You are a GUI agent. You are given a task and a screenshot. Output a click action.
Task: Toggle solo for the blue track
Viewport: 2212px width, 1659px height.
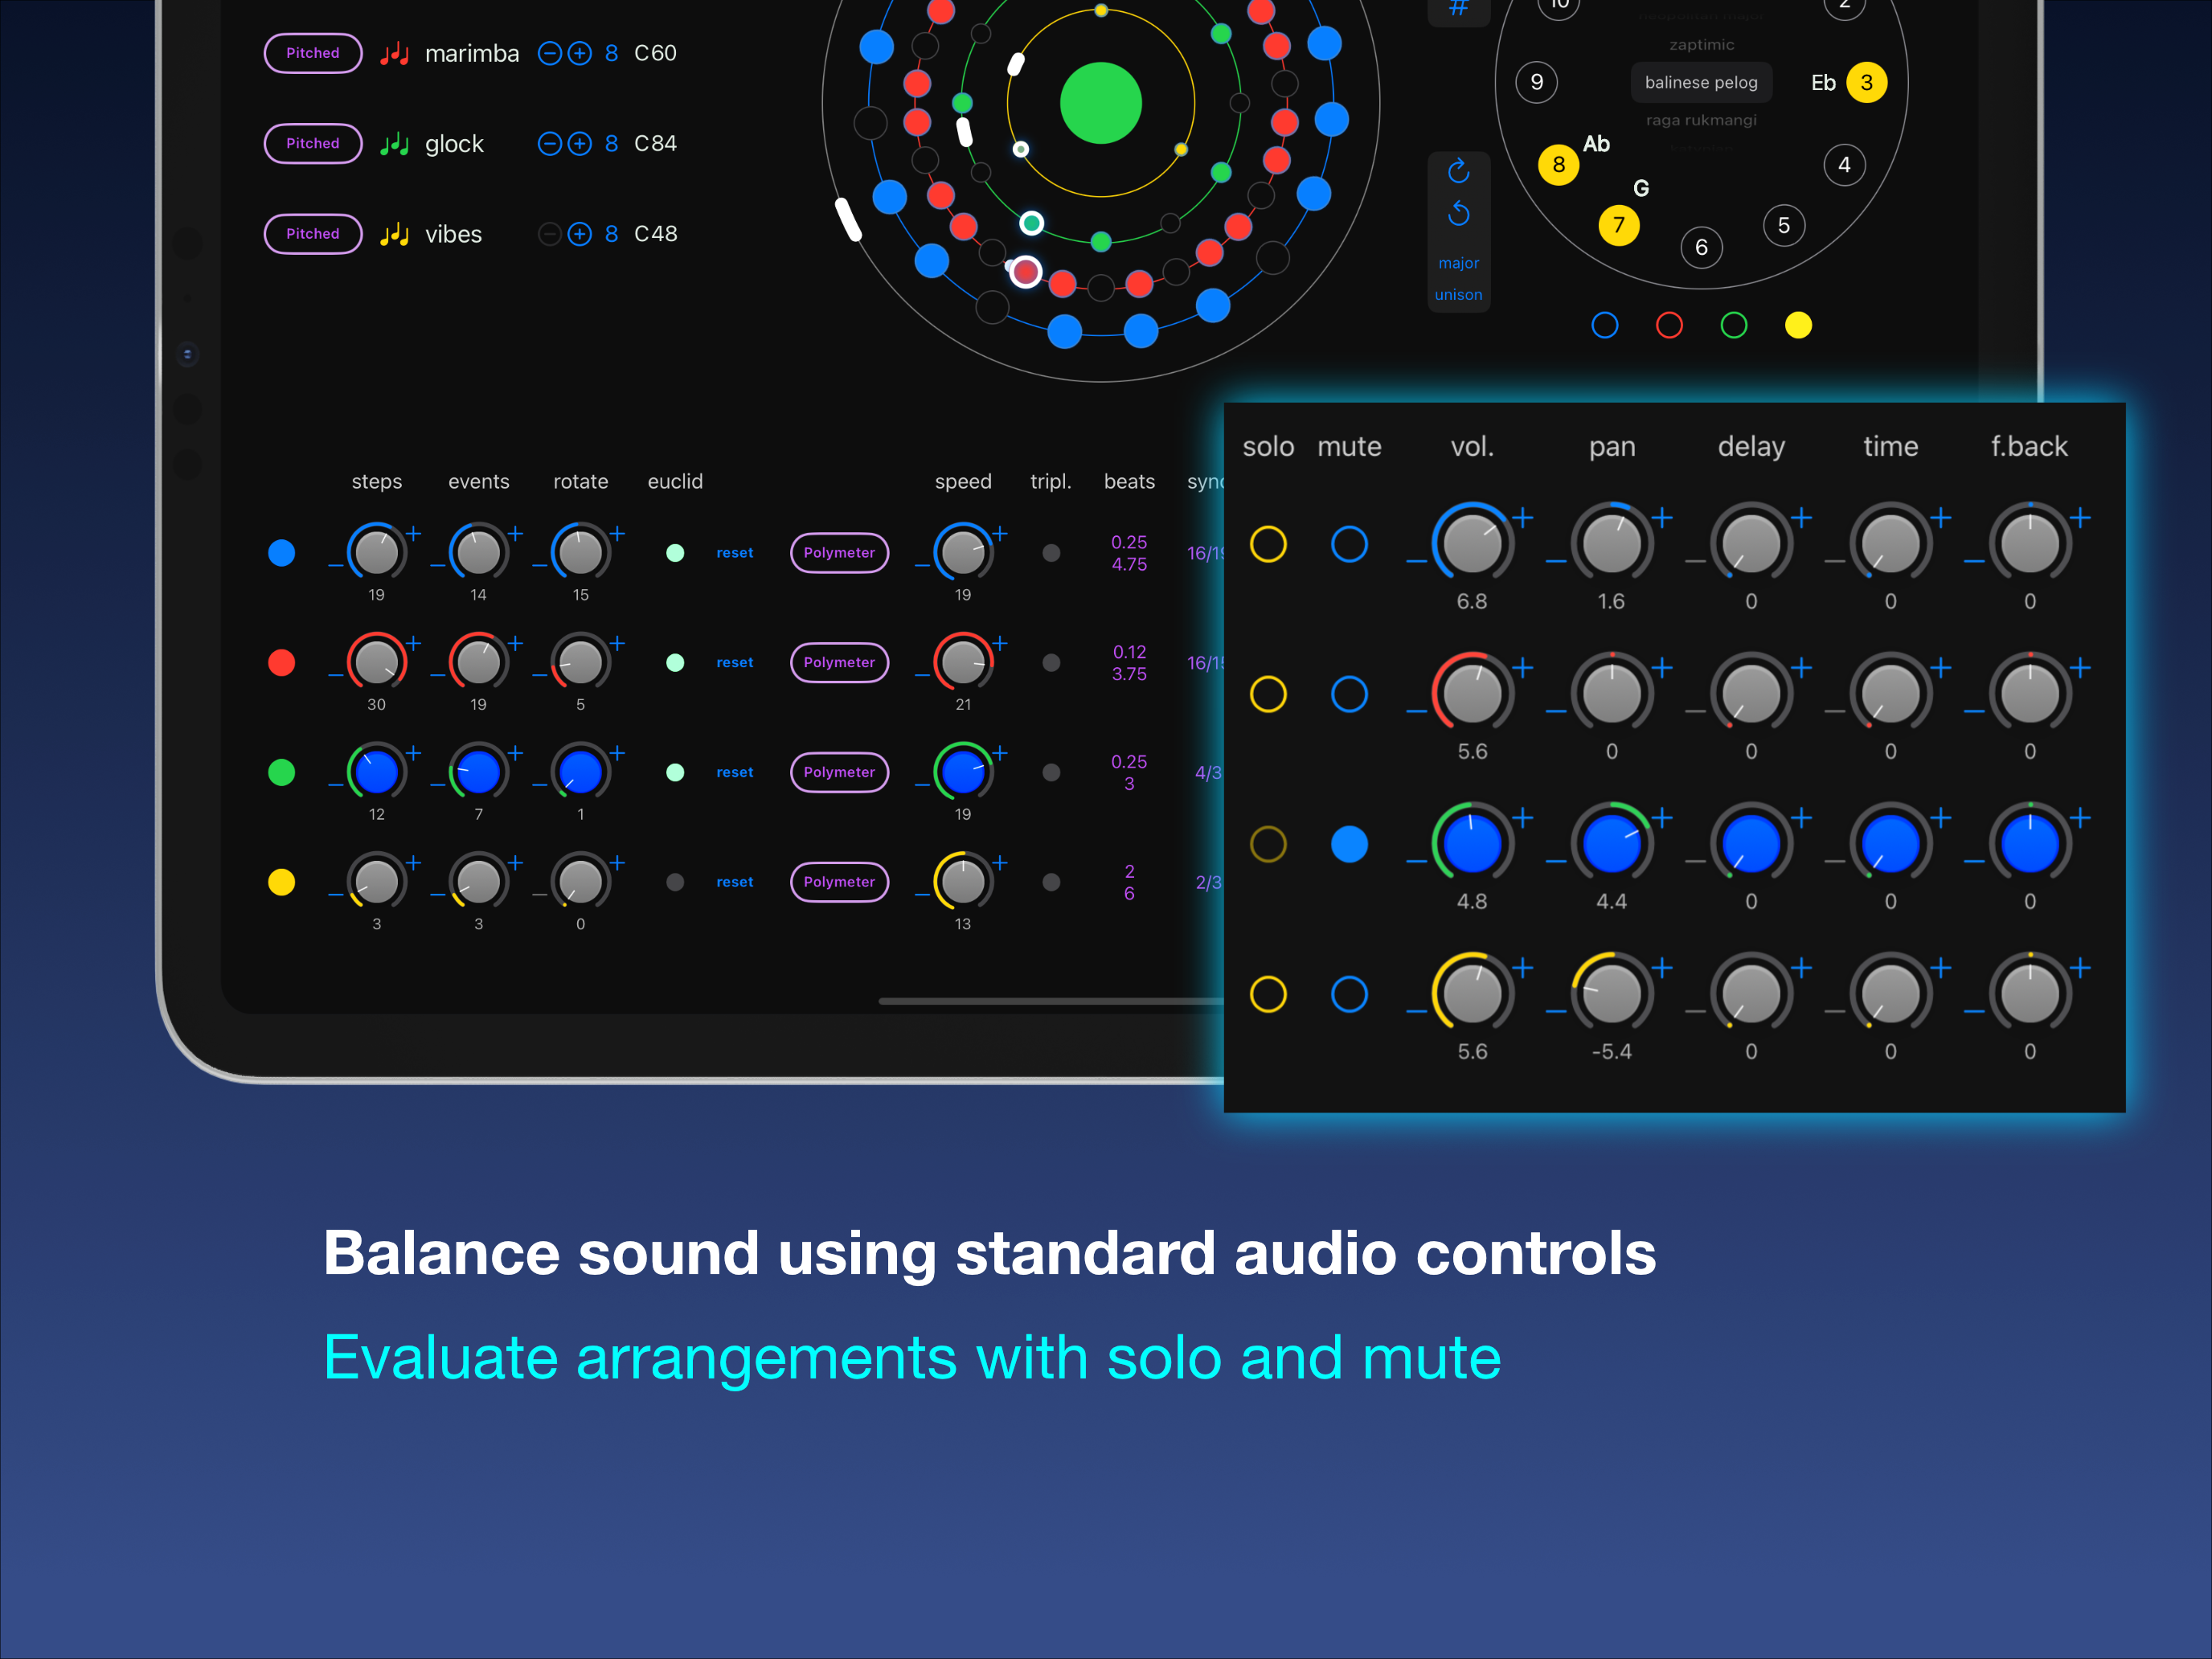point(1268,544)
